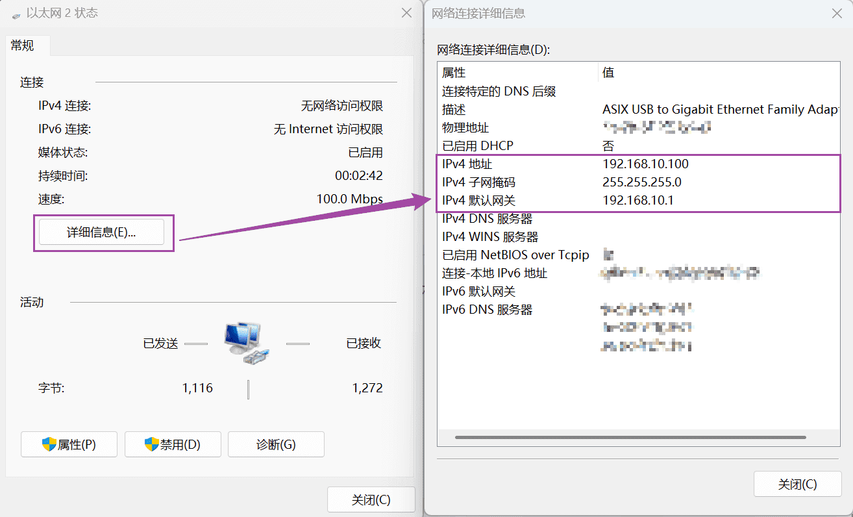Open adapter 属性(P) properties

pos(69,444)
